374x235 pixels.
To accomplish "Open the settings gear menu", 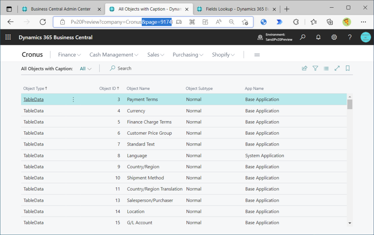I will tap(334, 37).
